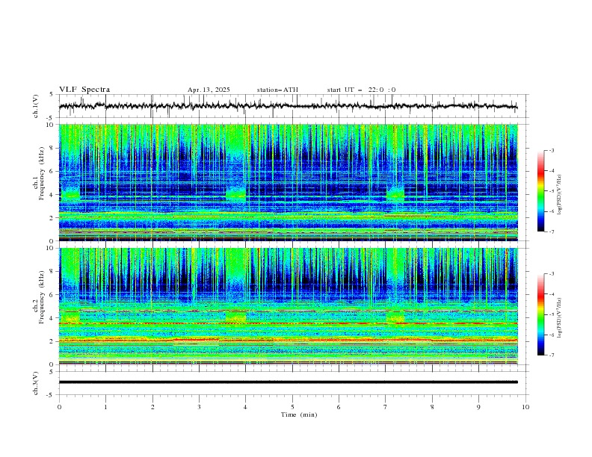Click the 'station=ATH' label
Viewport: 592px width, 457px height.
click(277, 90)
